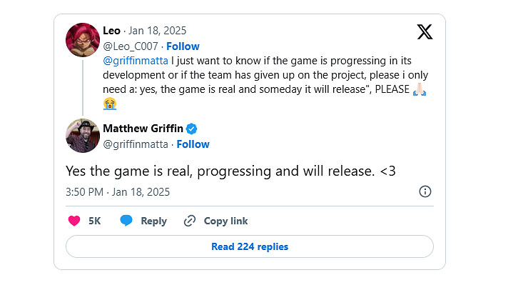Click the X logo icon
The width and height of the screenshot is (518, 290).
tap(425, 31)
